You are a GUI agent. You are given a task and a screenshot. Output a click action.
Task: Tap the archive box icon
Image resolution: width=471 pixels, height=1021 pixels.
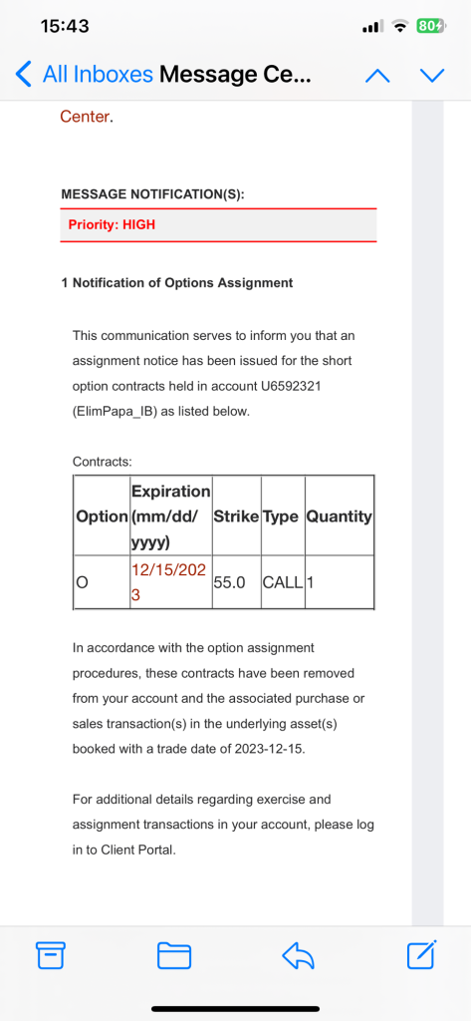(50, 955)
